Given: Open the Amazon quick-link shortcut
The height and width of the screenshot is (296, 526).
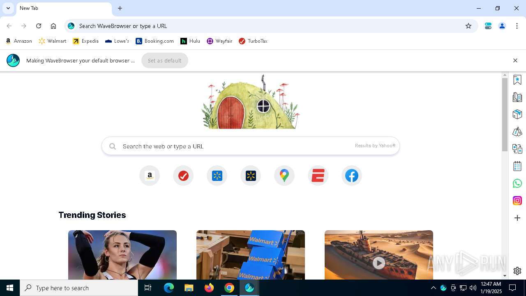Looking at the screenshot, I should click(150, 176).
